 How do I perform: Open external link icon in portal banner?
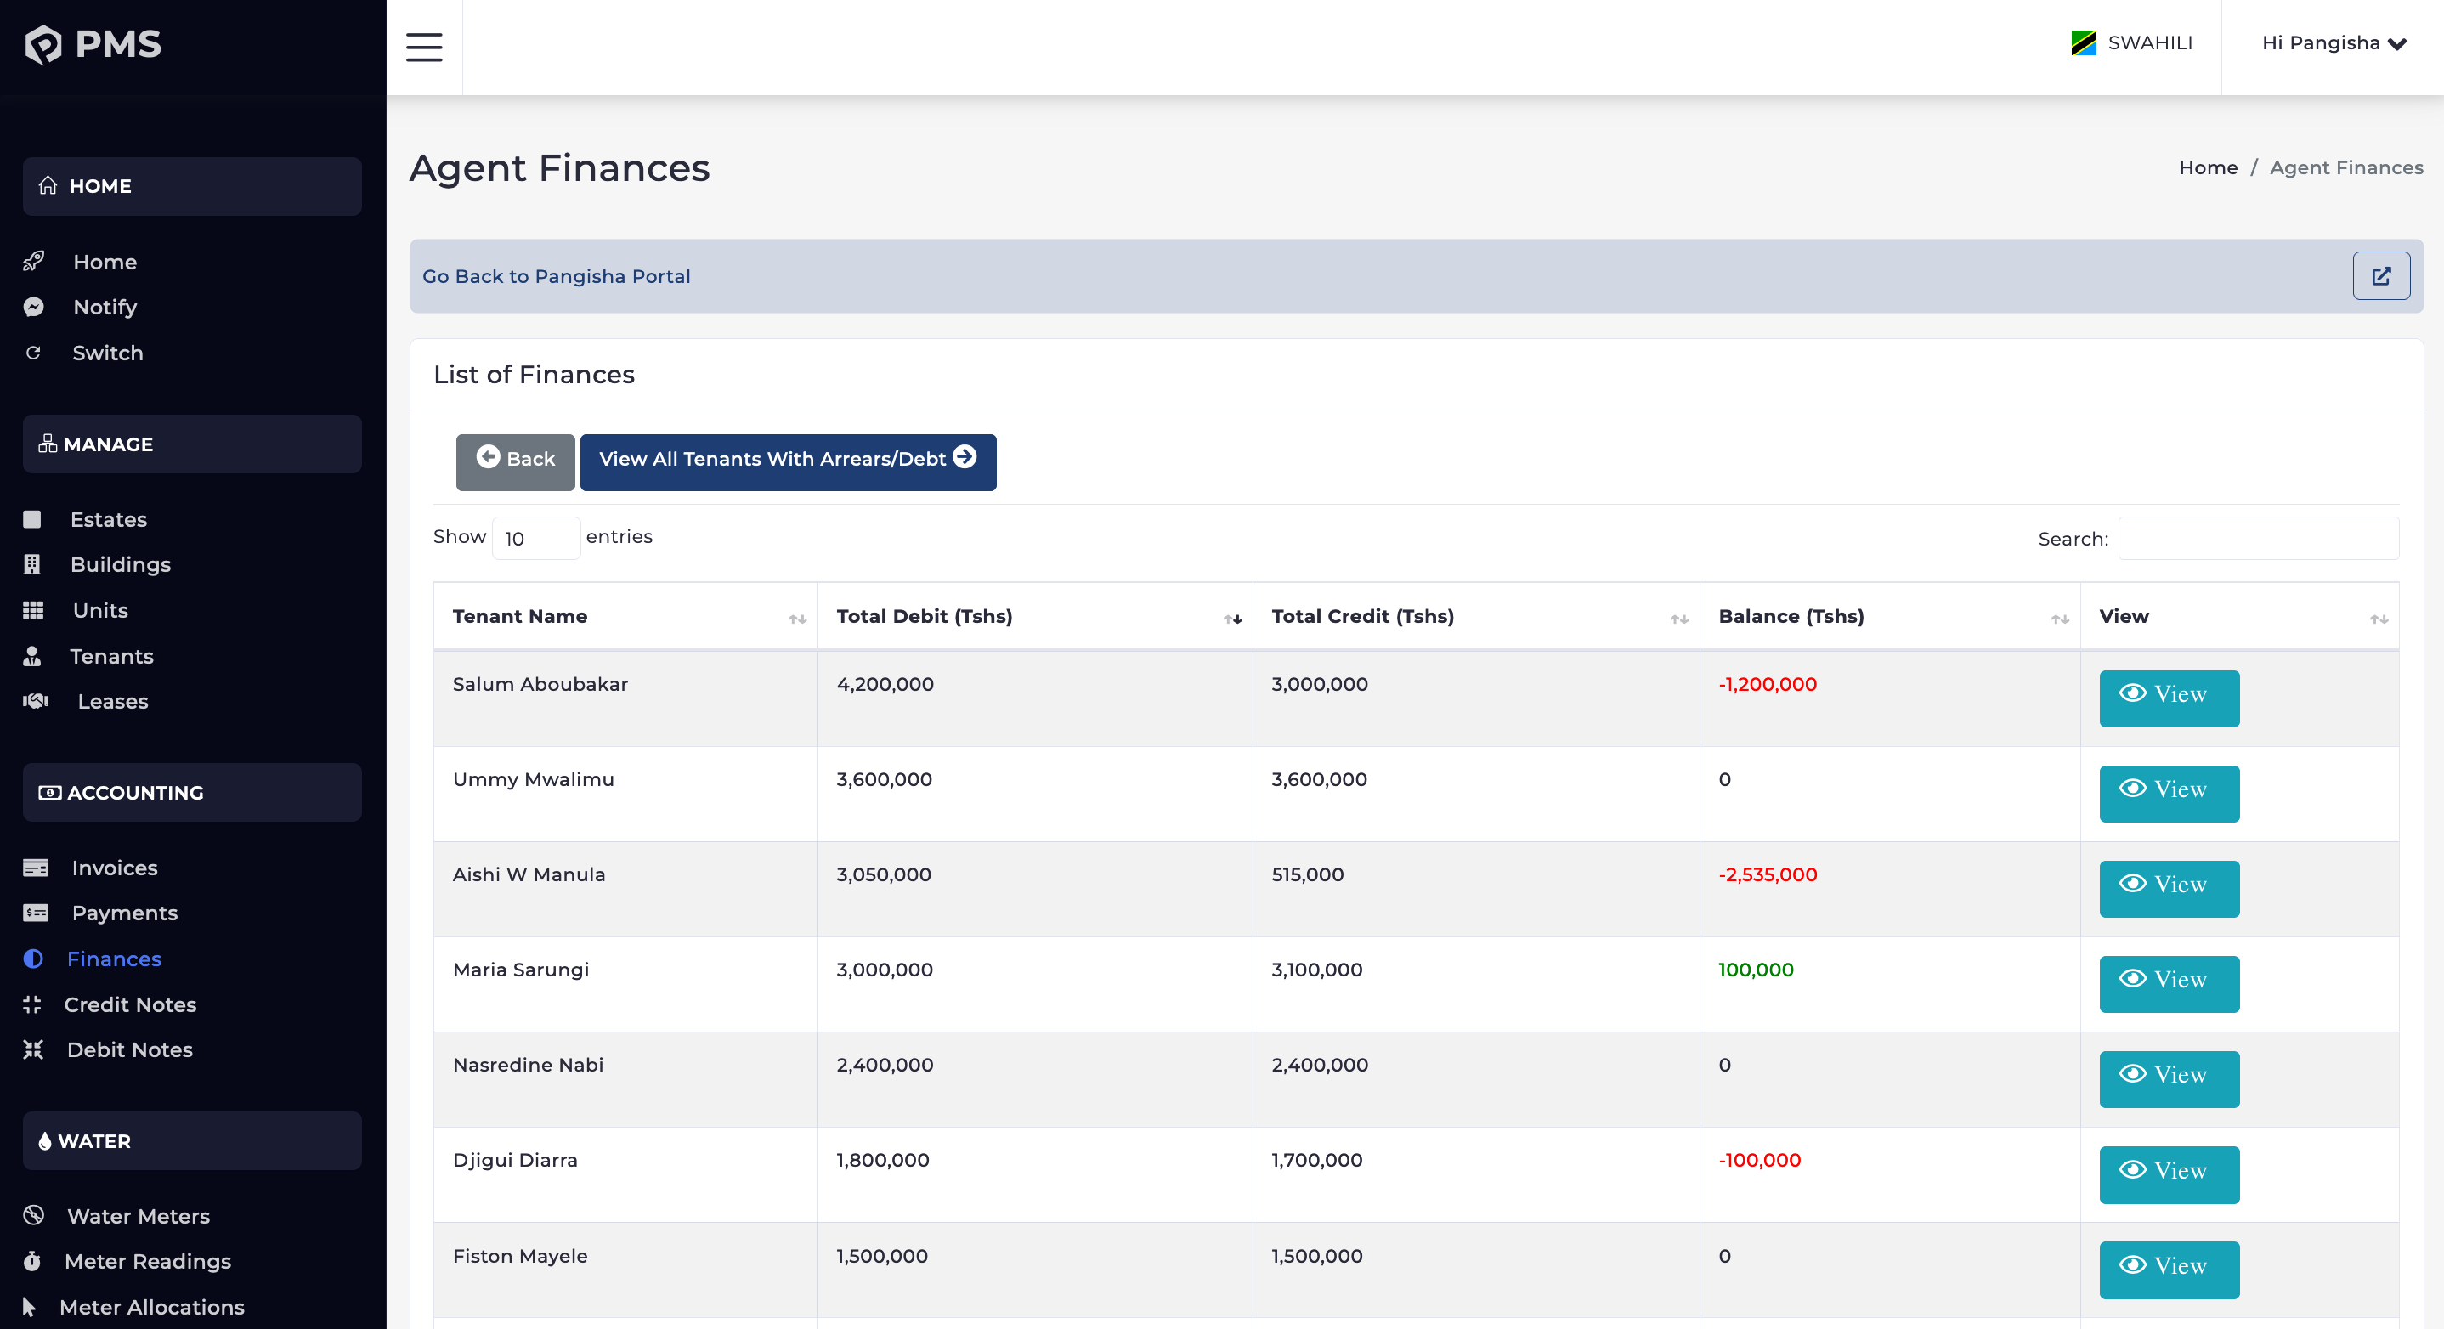click(x=2380, y=276)
